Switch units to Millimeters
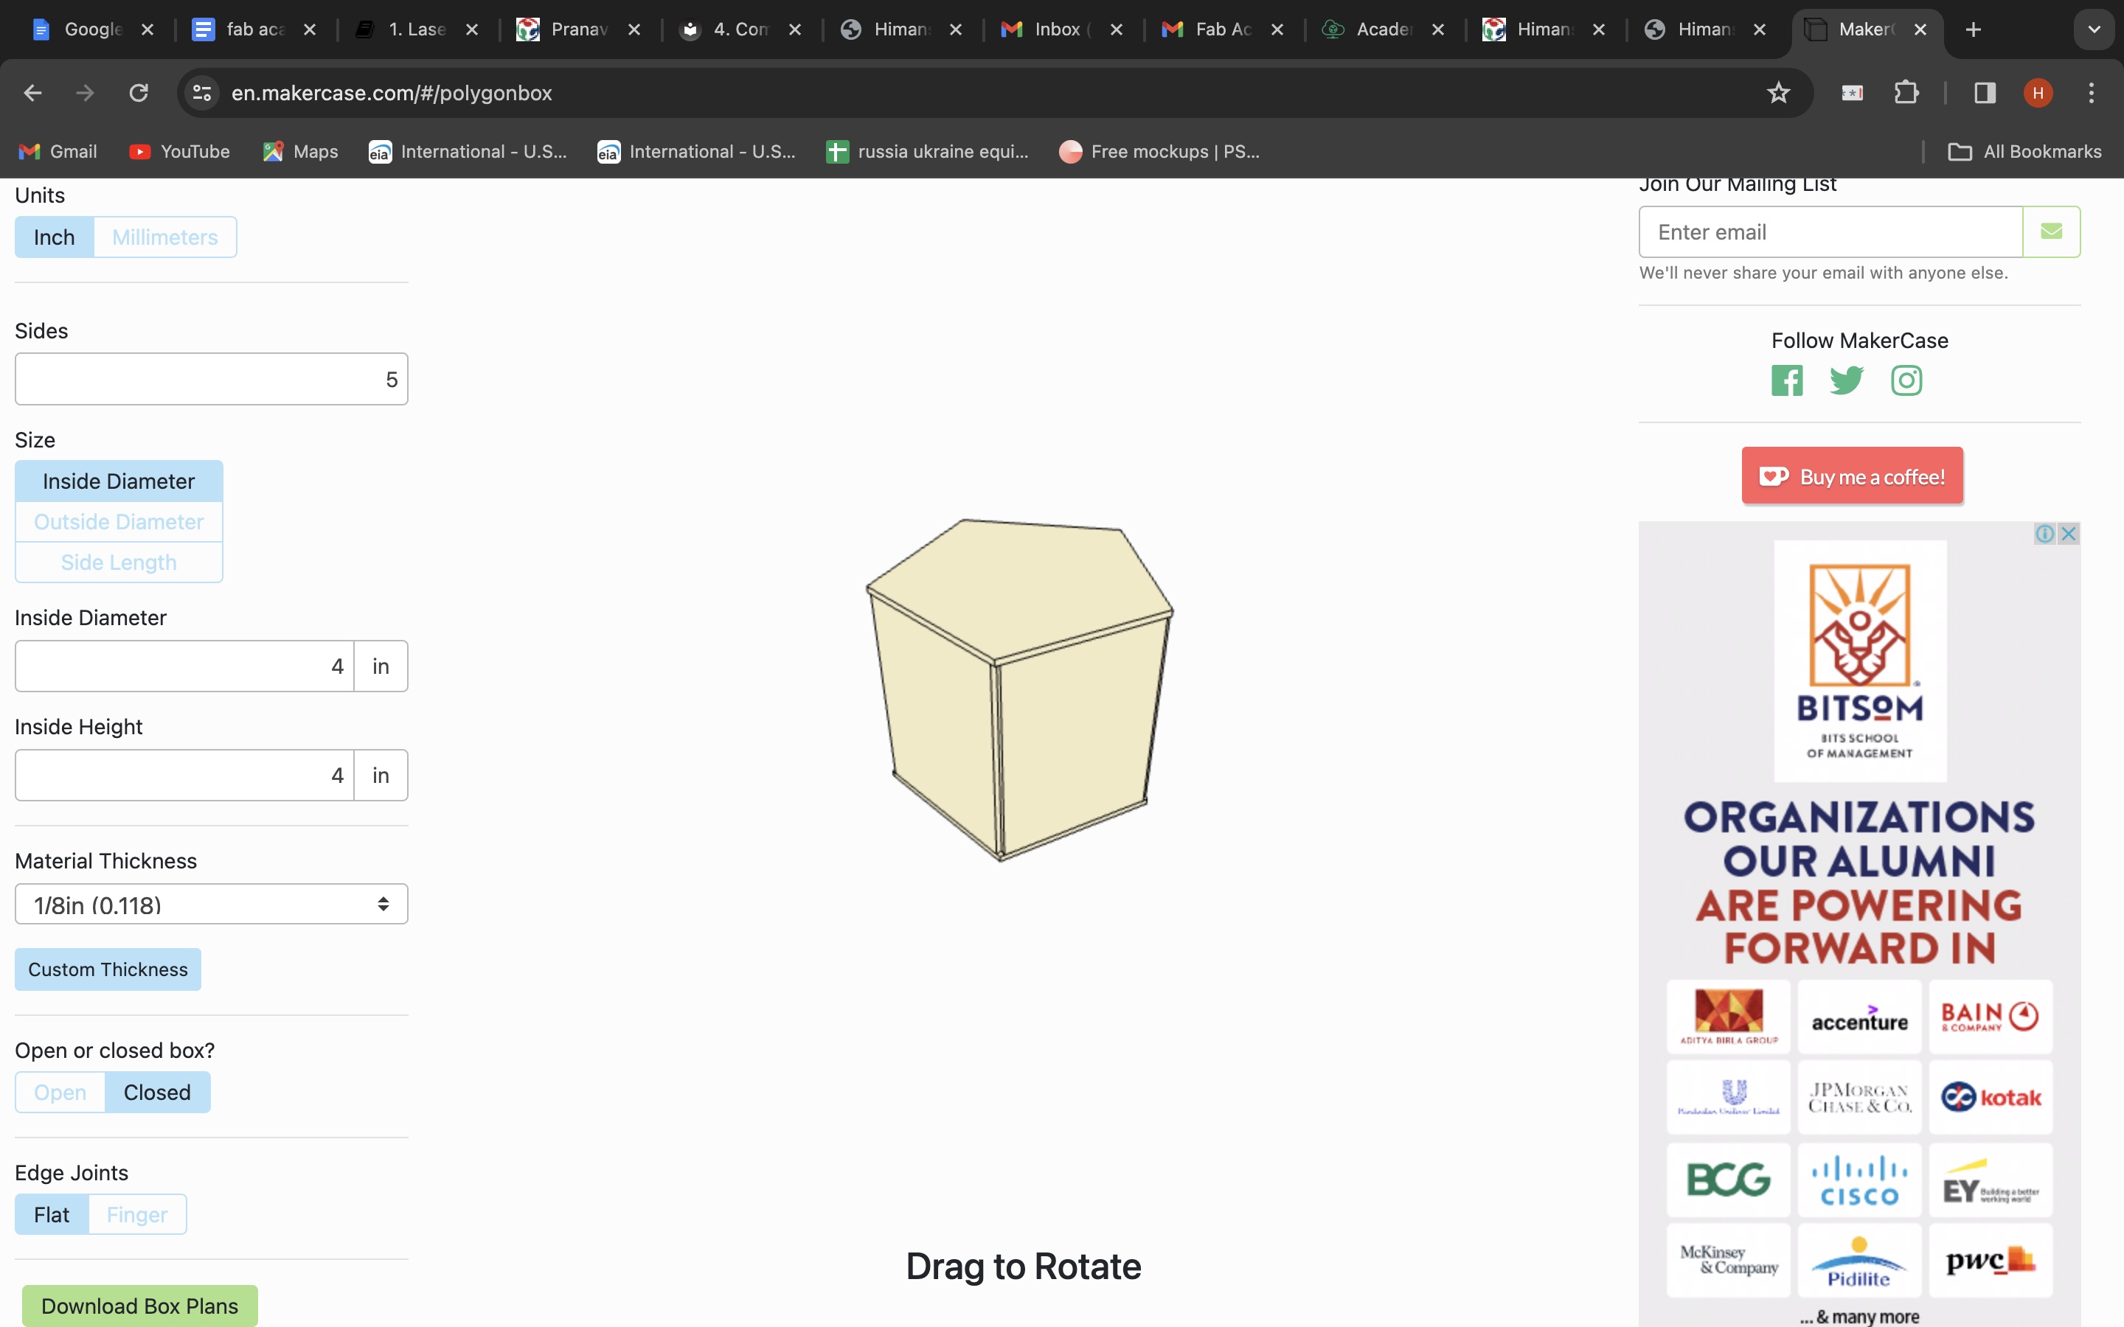Screen dimensions: 2124x1327 click(x=165, y=237)
